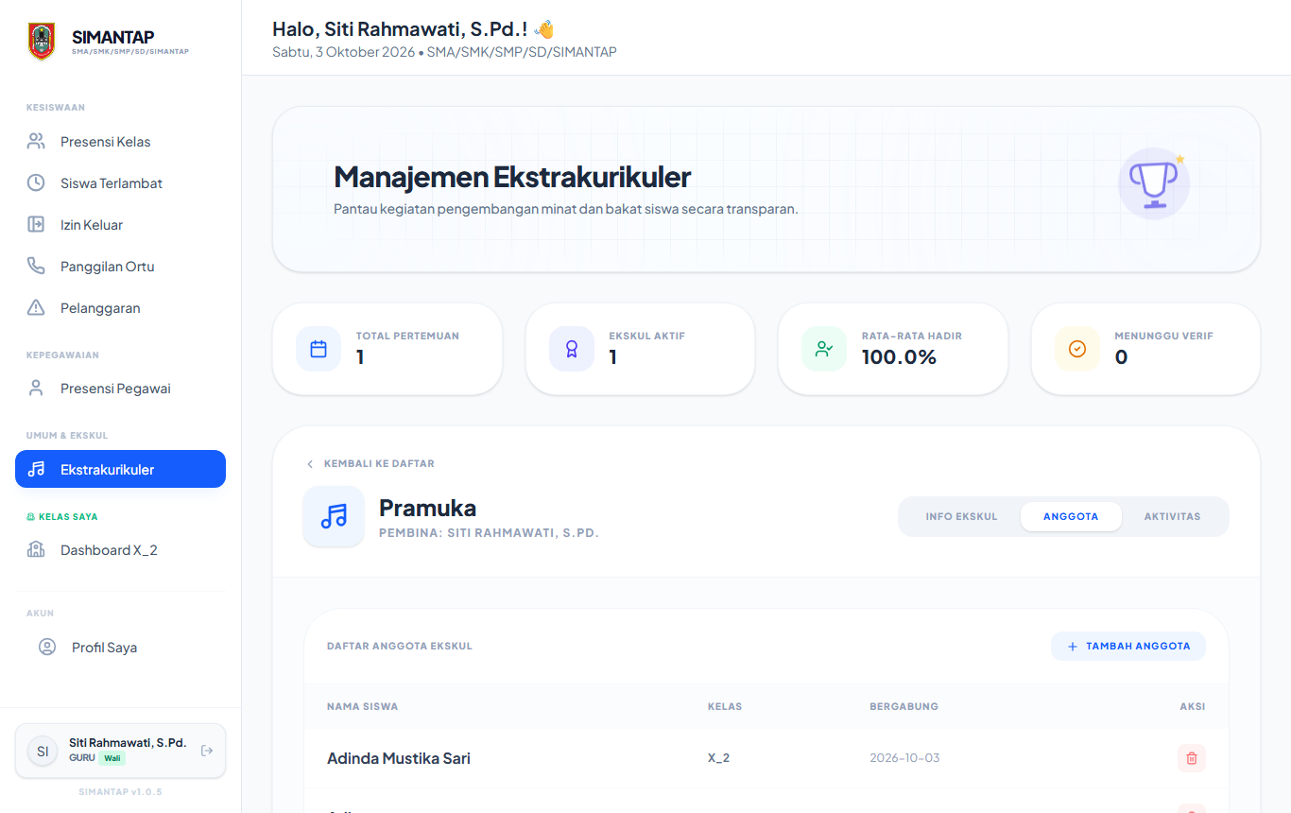Open the Aktivitas tab

click(1172, 516)
